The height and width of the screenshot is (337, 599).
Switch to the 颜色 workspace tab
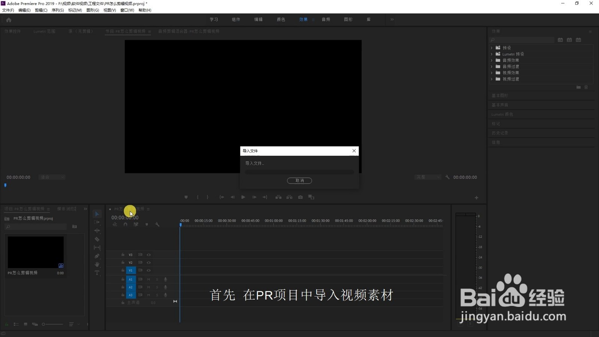point(280,19)
